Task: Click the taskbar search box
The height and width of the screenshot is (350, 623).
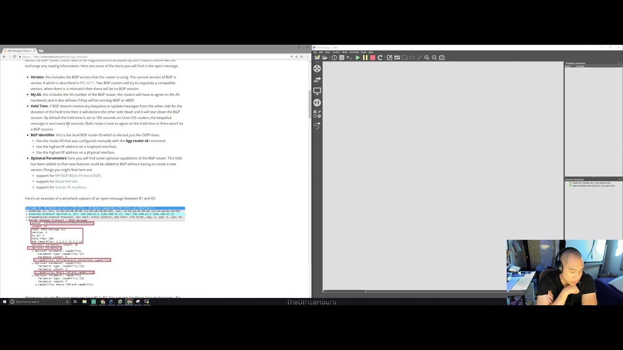Action: point(39,302)
